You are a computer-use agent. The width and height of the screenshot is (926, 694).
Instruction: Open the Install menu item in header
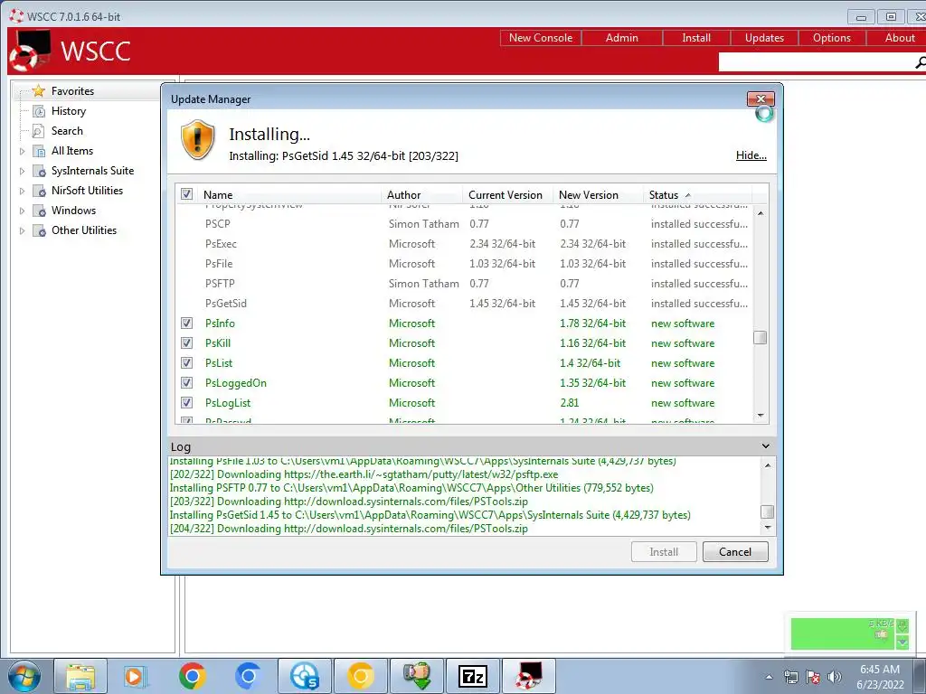click(x=696, y=38)
